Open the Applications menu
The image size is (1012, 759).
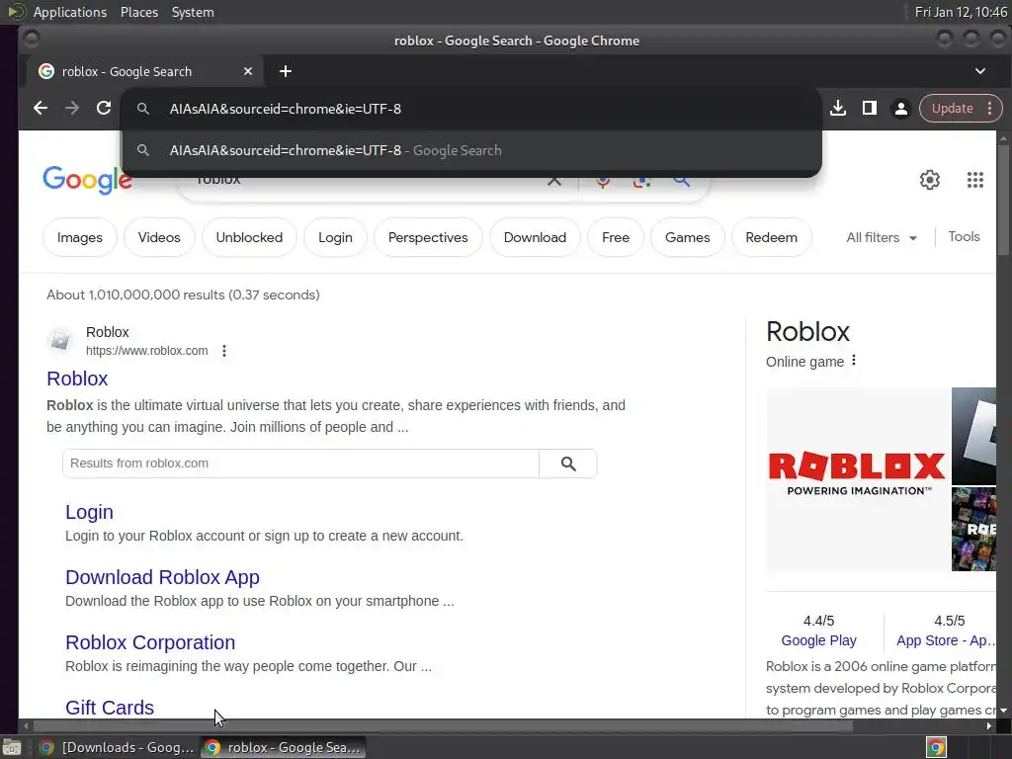tap(70, 12)
